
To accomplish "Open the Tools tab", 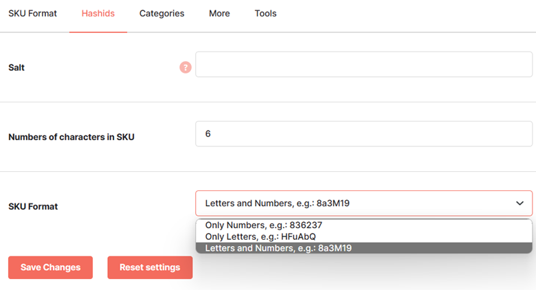I will [x=265, y=13].
